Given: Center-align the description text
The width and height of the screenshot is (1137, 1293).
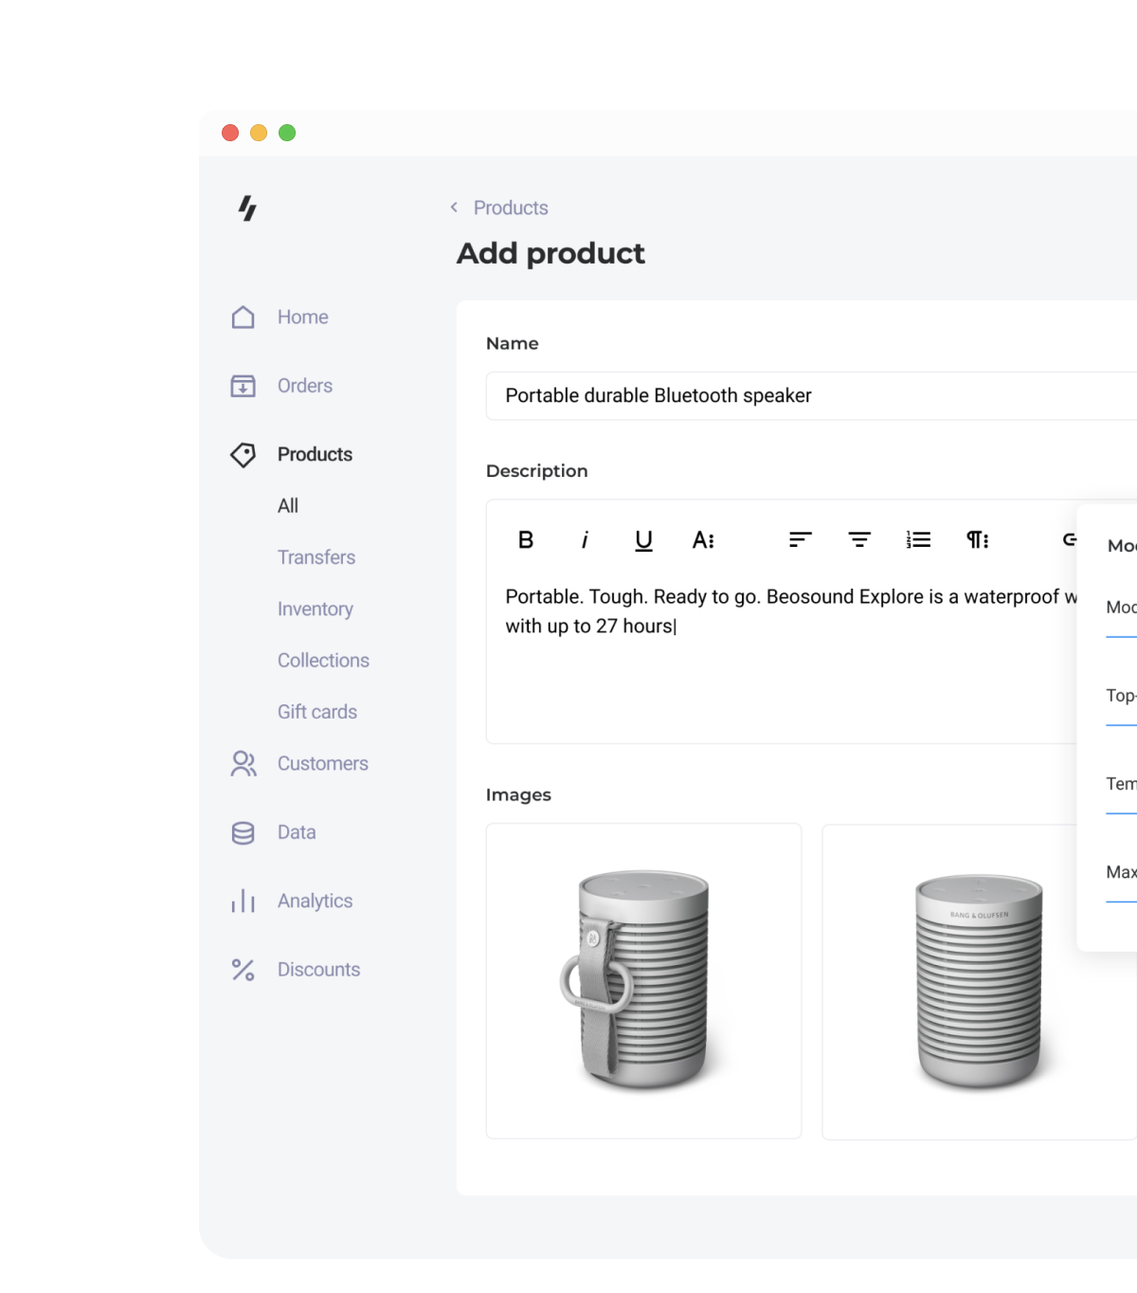Looking at the screenshot, I should click(859, 540).
